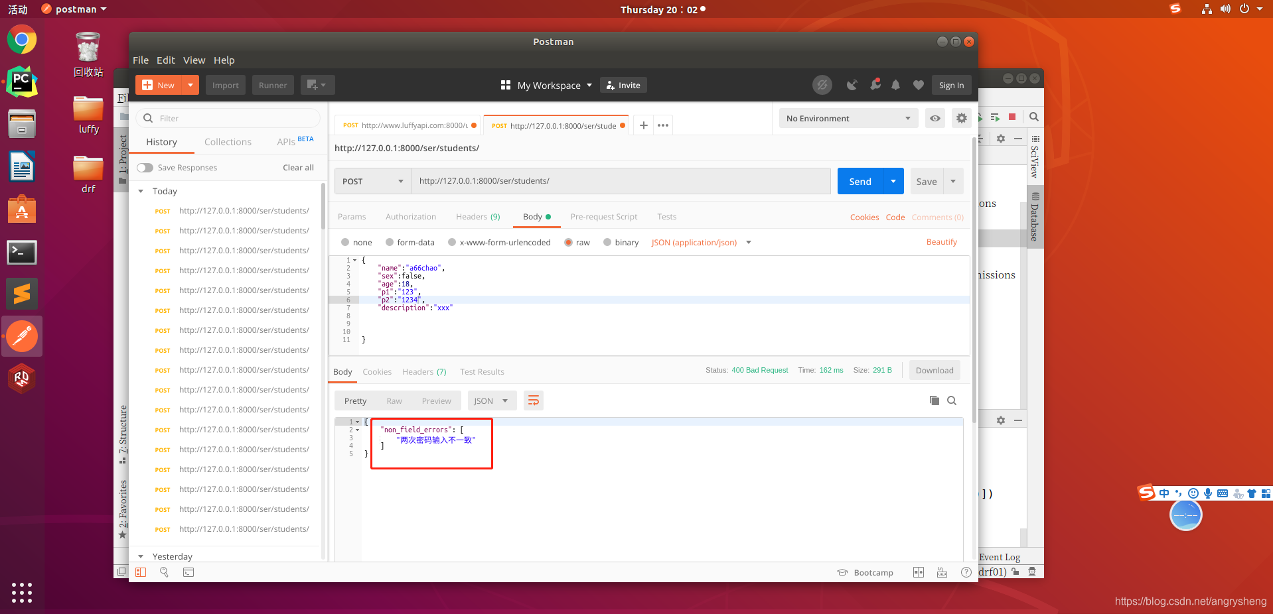Click the request URL input field

tap(621, 181)
